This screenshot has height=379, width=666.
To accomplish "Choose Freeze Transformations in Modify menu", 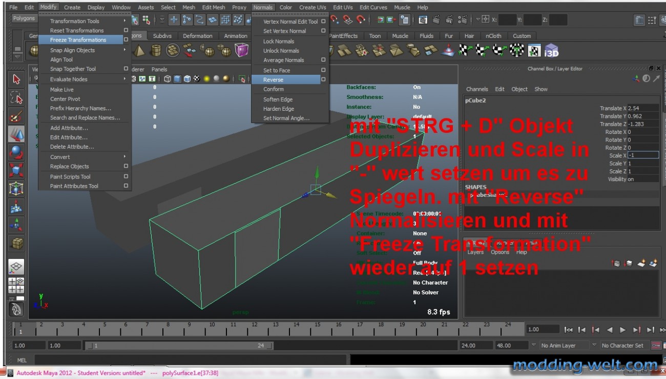I will (78, 40).
